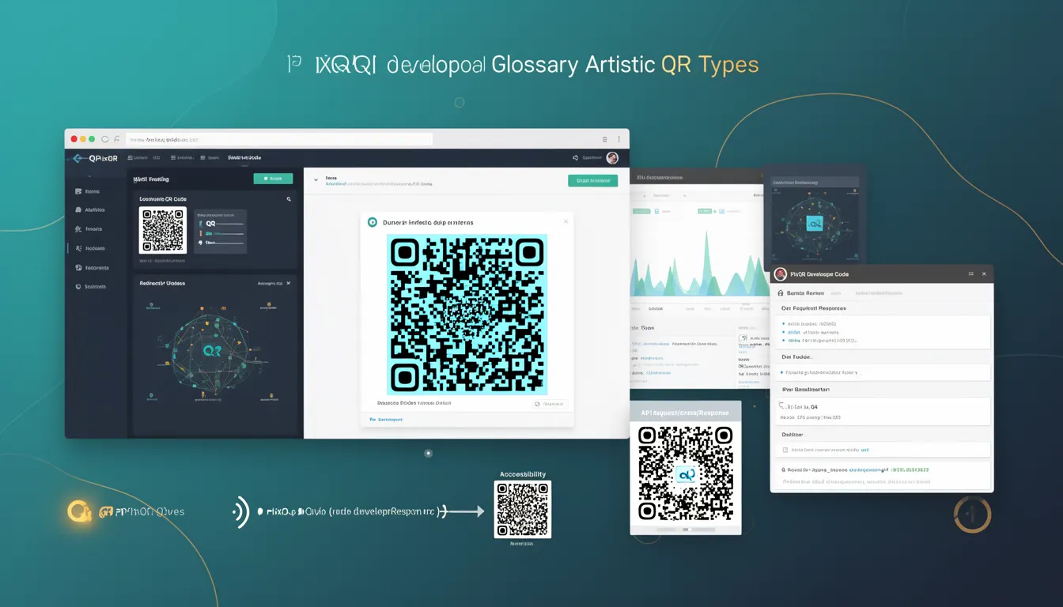Viewport: 1063px width, 607px height.
Task: Close the large QR code modal
Action: coord(566,221)
